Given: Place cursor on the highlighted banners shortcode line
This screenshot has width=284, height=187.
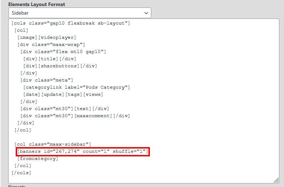Looking at the screenshot, I should (82, 152).
